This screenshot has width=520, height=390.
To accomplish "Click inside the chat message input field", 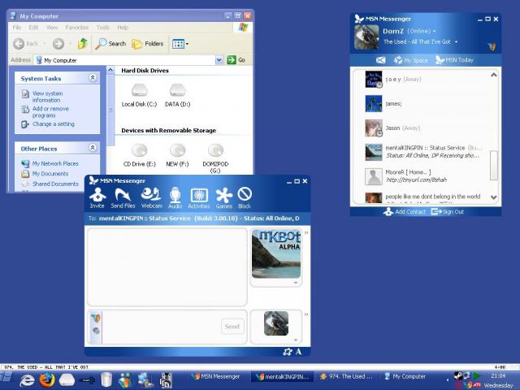I will [161, 327].
